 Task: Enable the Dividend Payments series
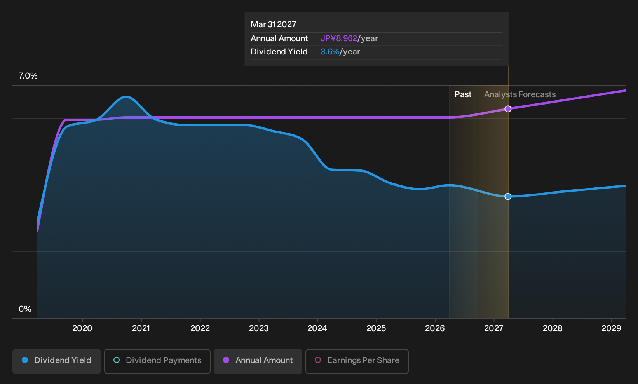point(157,361)
